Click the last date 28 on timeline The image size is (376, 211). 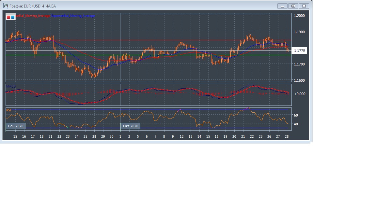pyautogui.click(x=287, y=137)
